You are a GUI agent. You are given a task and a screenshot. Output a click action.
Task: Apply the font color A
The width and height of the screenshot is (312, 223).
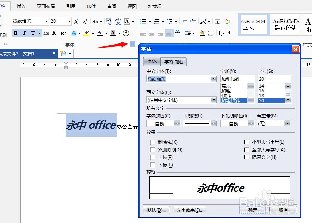pyautogui.click(x=100, y=33)
